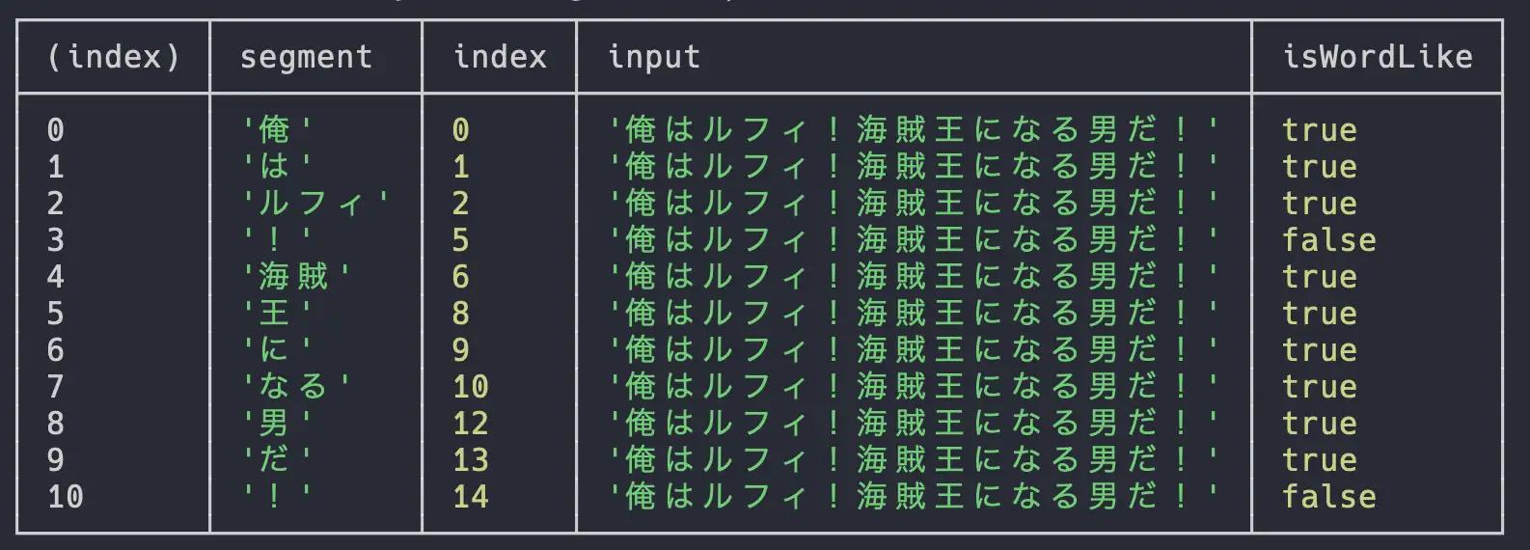Click the first 'false' isWordLike value
The height and width of the screenshot is (550, 1530).
tap(1328, 240)
